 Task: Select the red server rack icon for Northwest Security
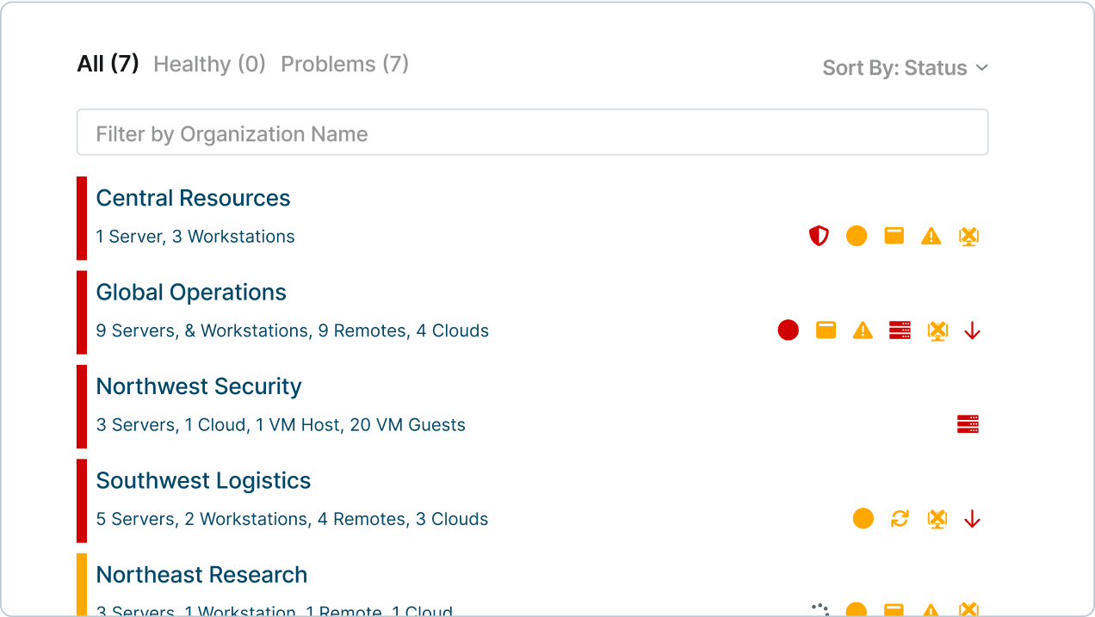(968, 424)
